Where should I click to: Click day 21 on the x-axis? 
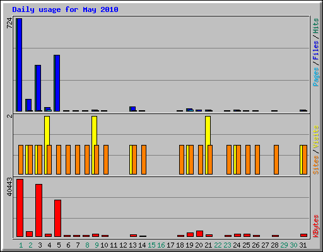pyautogui.click(x=208, y=245)
